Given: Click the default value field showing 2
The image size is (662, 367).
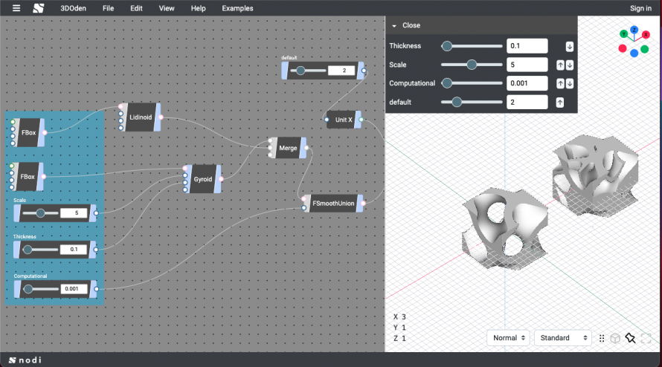Looking at the screenshot, I should pyautogui.click(x=527, y=102).
